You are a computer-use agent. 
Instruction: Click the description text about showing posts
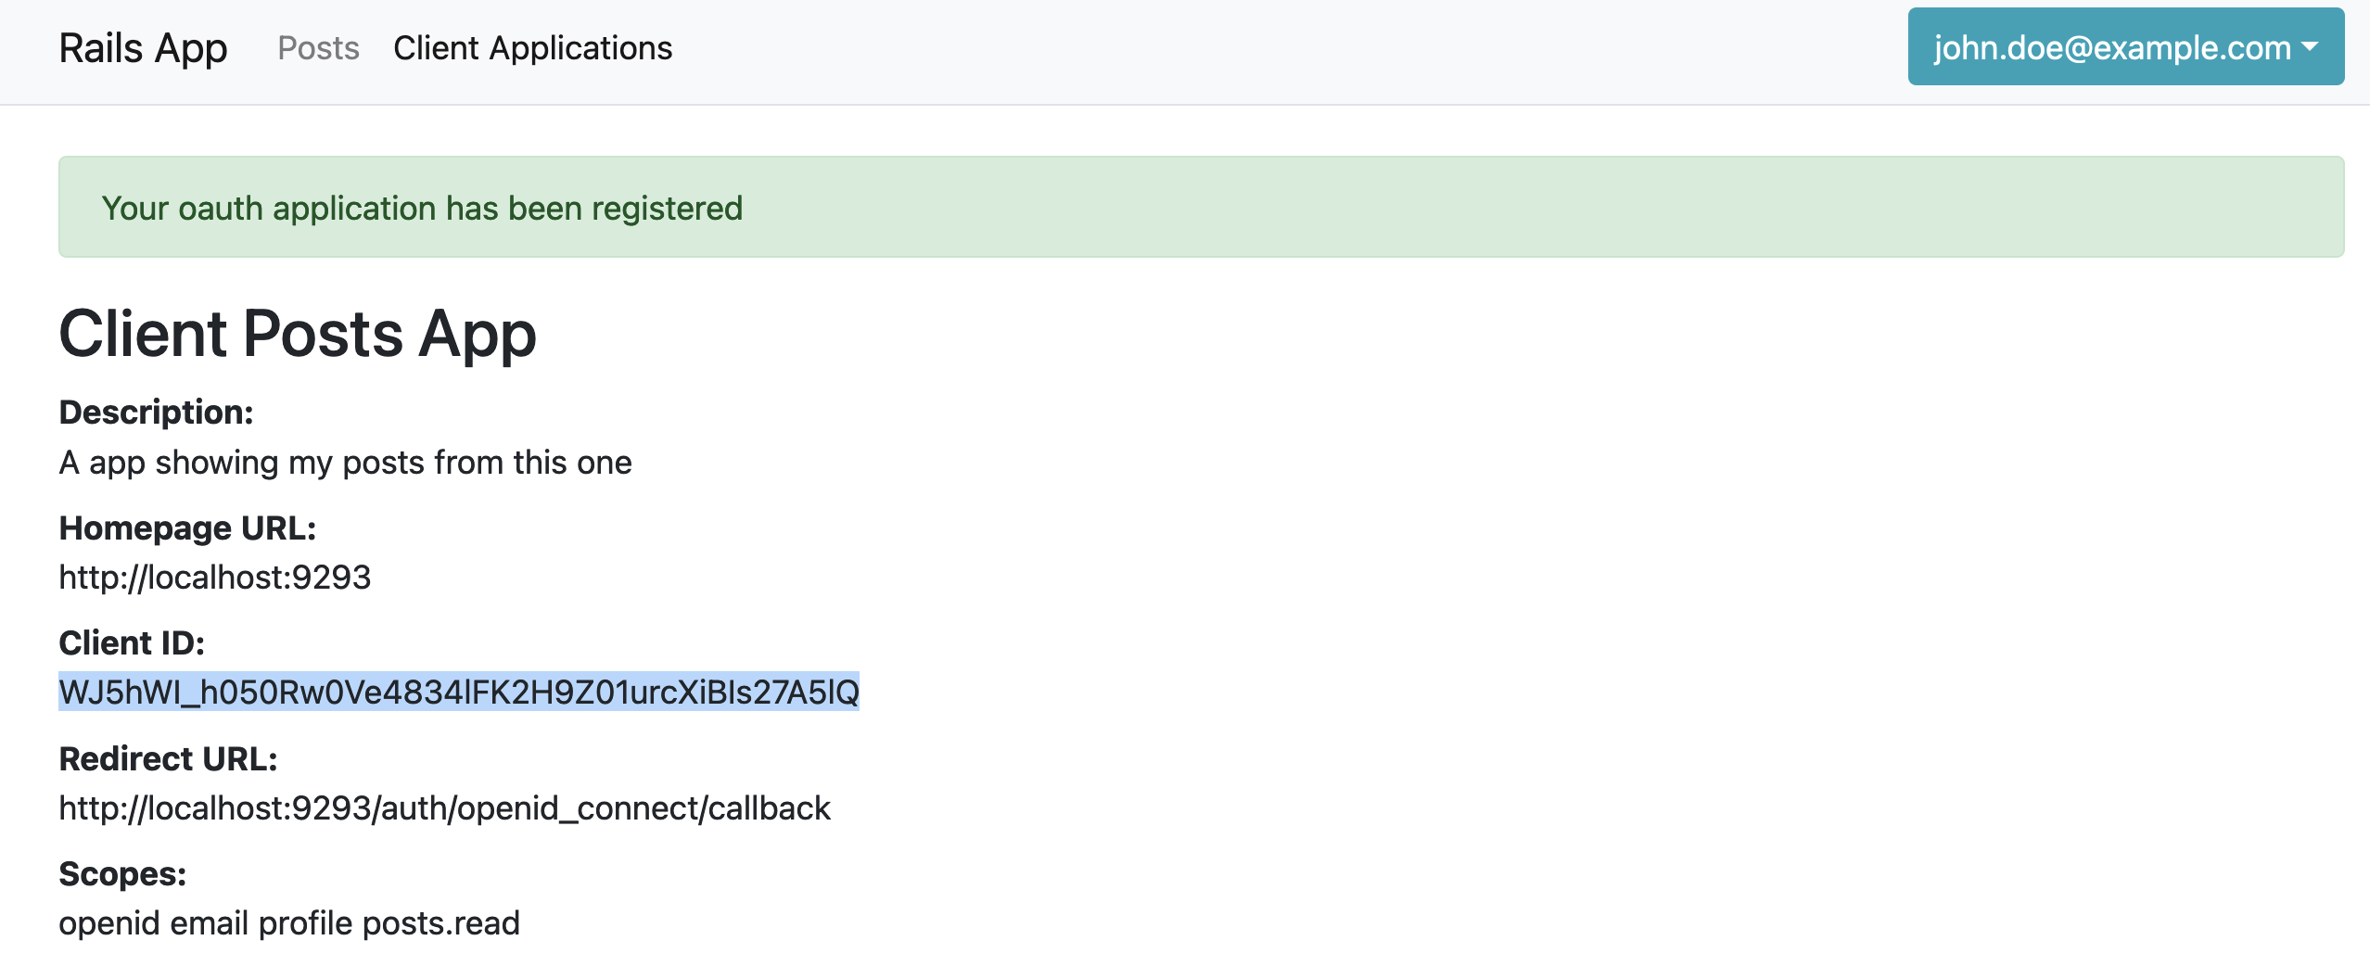[x=345, y=462]
